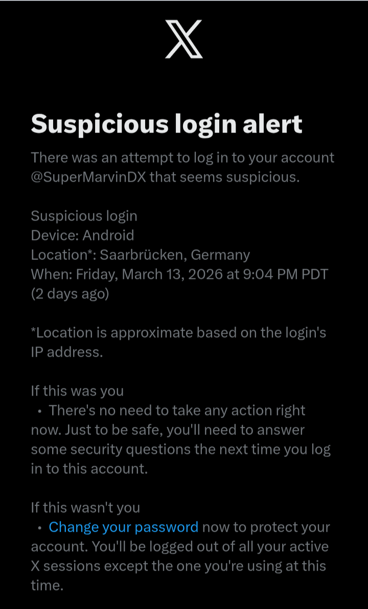Click the location is approximate footnote

coord(178,333)
